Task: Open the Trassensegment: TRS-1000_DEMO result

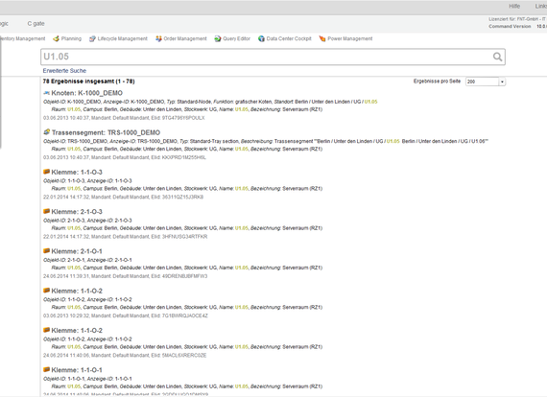Action: coord(107,132)
